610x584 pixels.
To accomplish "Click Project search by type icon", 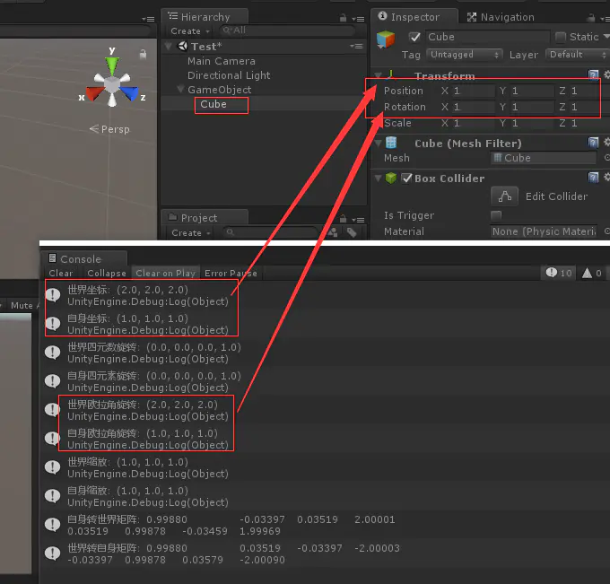I will [333, 232].
